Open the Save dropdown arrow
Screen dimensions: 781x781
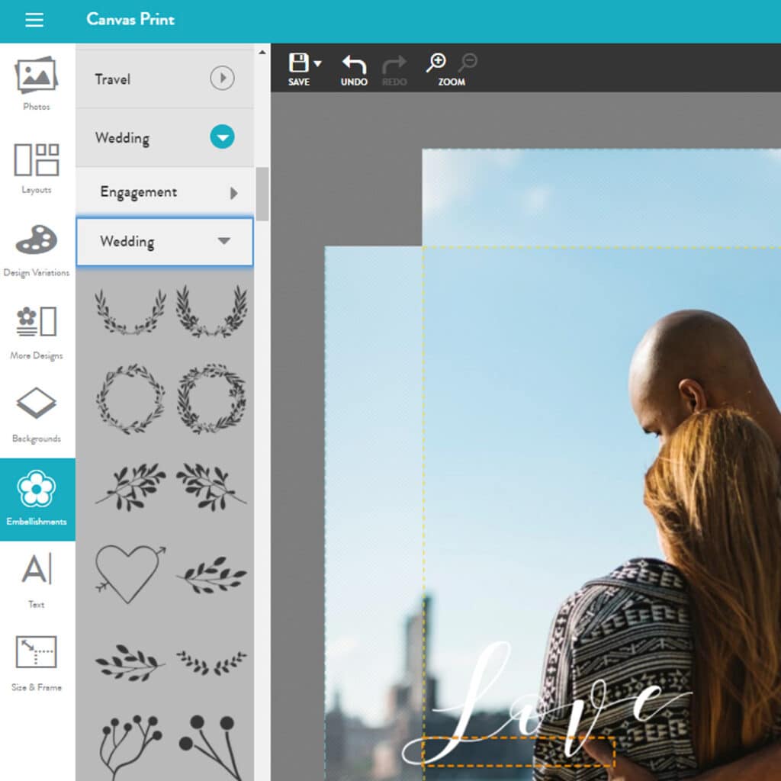317,64
